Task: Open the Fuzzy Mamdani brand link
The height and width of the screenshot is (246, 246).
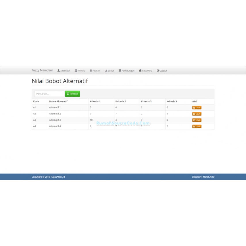Action: pos(42,70)
